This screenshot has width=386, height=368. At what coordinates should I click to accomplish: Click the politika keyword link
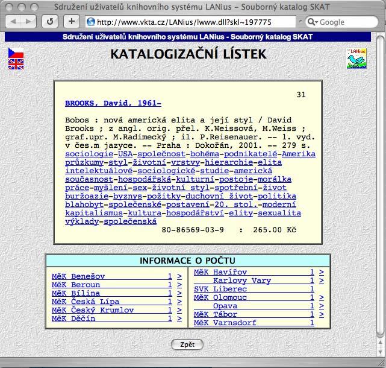(x=277, y=196)
